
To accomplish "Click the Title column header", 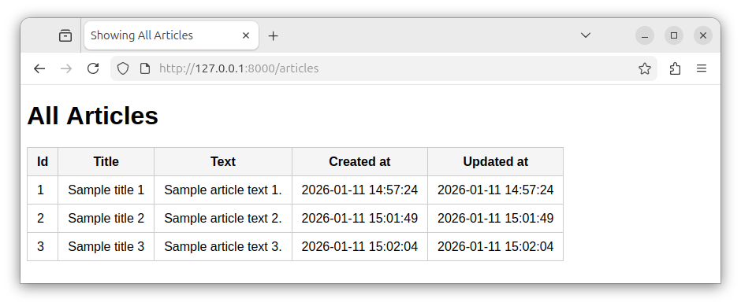I will pos(106,162).
